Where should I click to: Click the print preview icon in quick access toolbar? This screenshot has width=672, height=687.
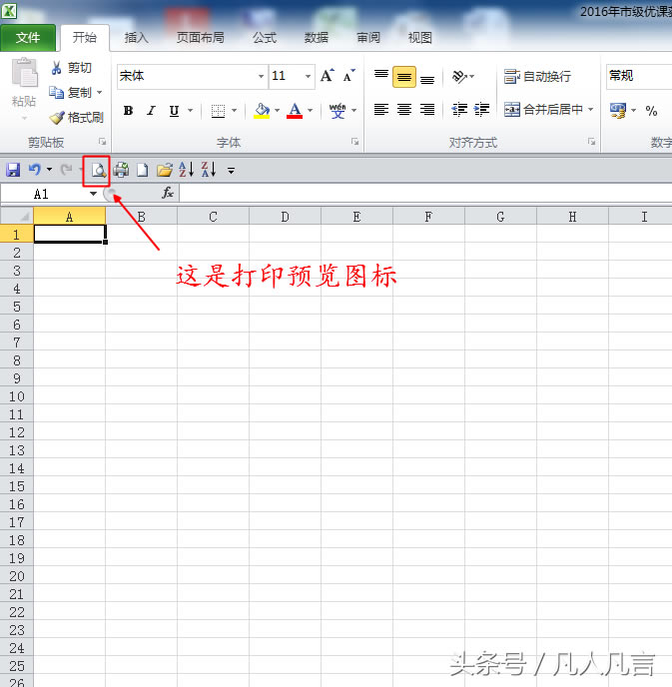(x=97, y=170)
